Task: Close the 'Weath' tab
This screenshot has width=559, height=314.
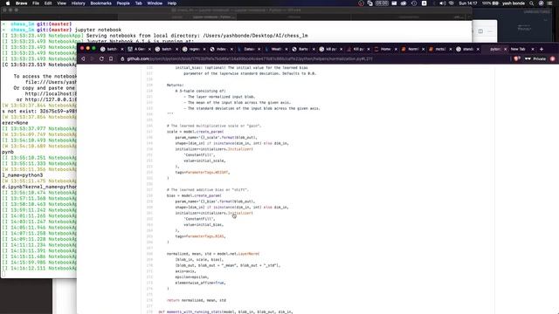Action: pos(286,49)
